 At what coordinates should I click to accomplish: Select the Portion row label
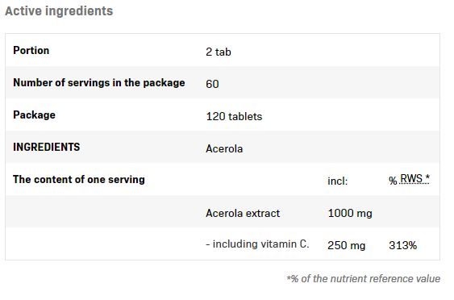tap(31, 50)
